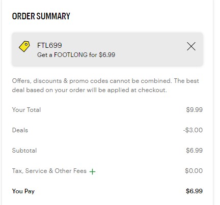This screenshot has height=205, width=220.
Task: Click the order summary card right edge
Action: pyautogui.click(x=213, y=102)
